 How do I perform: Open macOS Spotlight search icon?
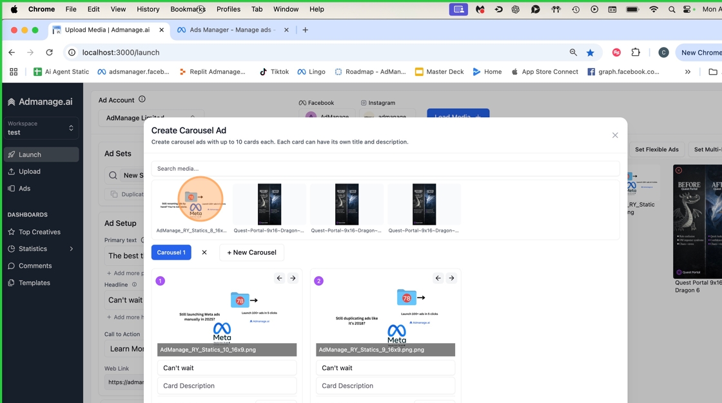pos(672,9)
